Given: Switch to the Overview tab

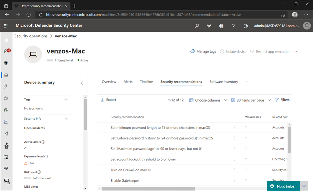Looking at the screenshot, I should point(109,82).
